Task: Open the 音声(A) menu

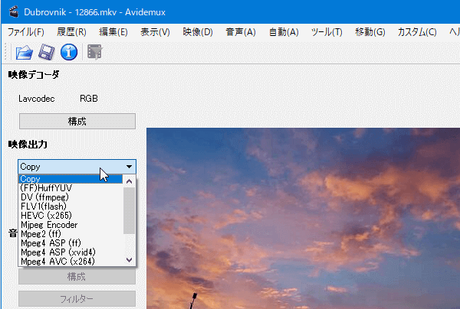Action: click(x=241, y=32)
